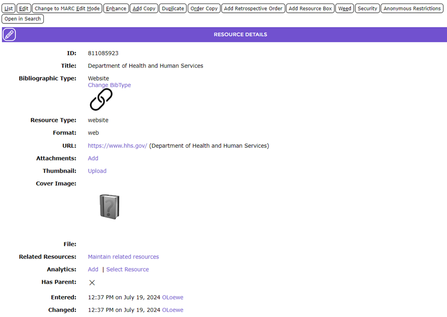
Task: Click Add link next to Analytics
Action: (x=93, y=270)
